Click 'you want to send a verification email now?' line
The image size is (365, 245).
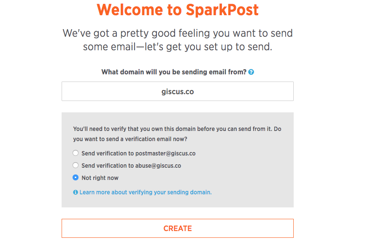pyautogui.click(x=130, y=139)
